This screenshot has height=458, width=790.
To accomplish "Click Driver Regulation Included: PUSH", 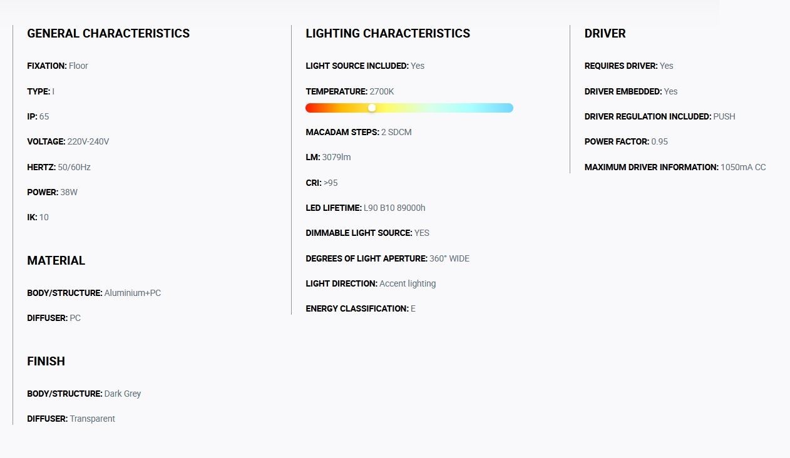I will pyautogui.click(x=660, y=116).
